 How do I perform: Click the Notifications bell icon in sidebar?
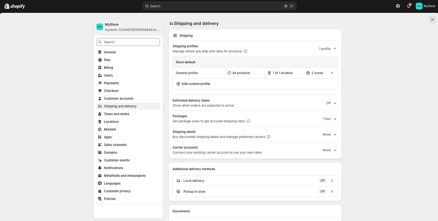tap(100, 168)
